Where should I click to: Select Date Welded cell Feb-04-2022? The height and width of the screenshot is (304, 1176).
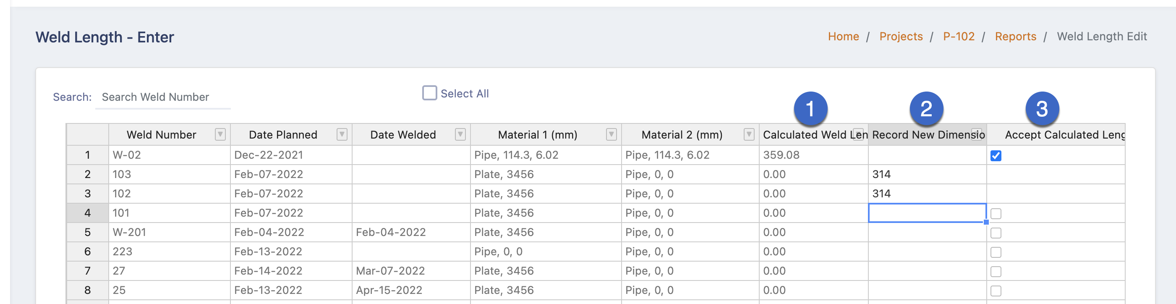click(x=411, y=232)
